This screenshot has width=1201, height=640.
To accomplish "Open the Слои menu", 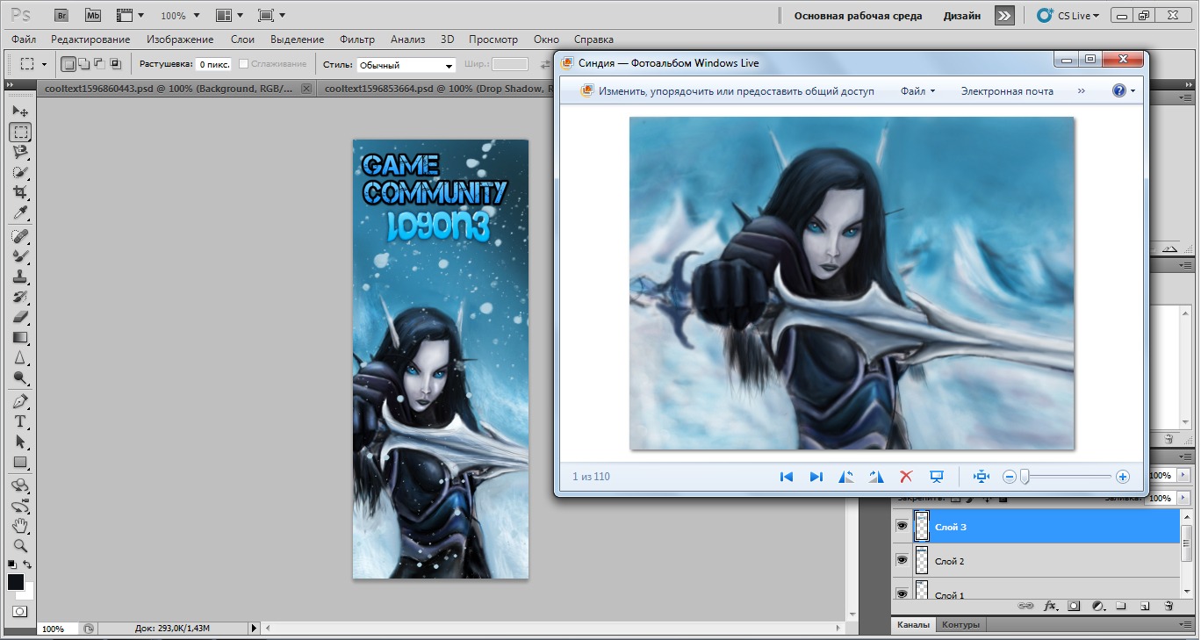I will click(242, 40).
